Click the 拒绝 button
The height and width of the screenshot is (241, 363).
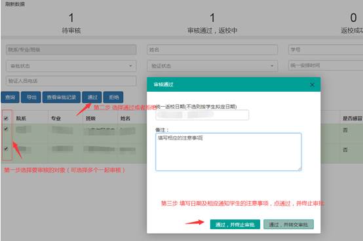click(113, 97)
